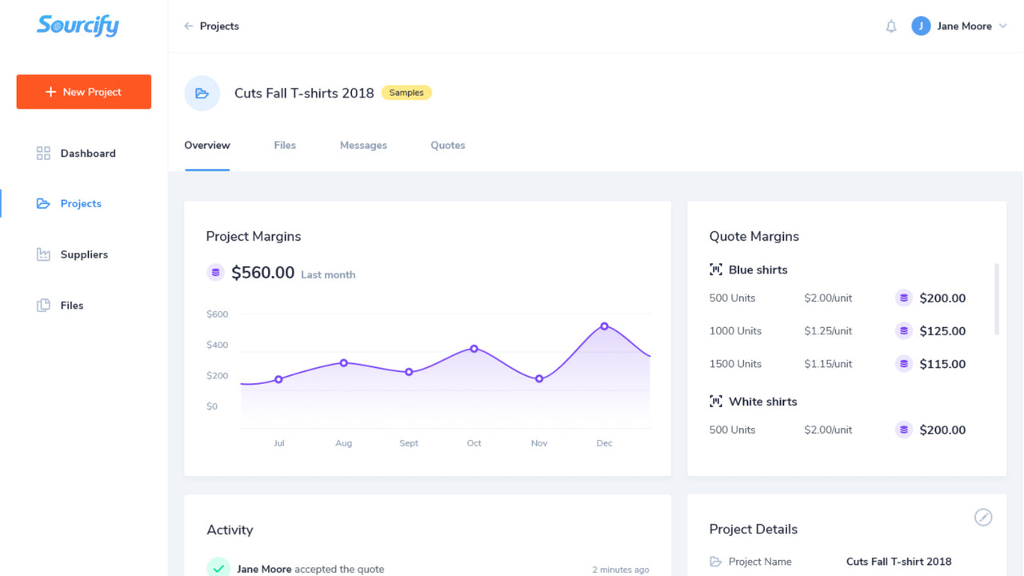Click the edit pencil icon on Project Details
The width and height of the screenshot is (1024, 576).
983,518
